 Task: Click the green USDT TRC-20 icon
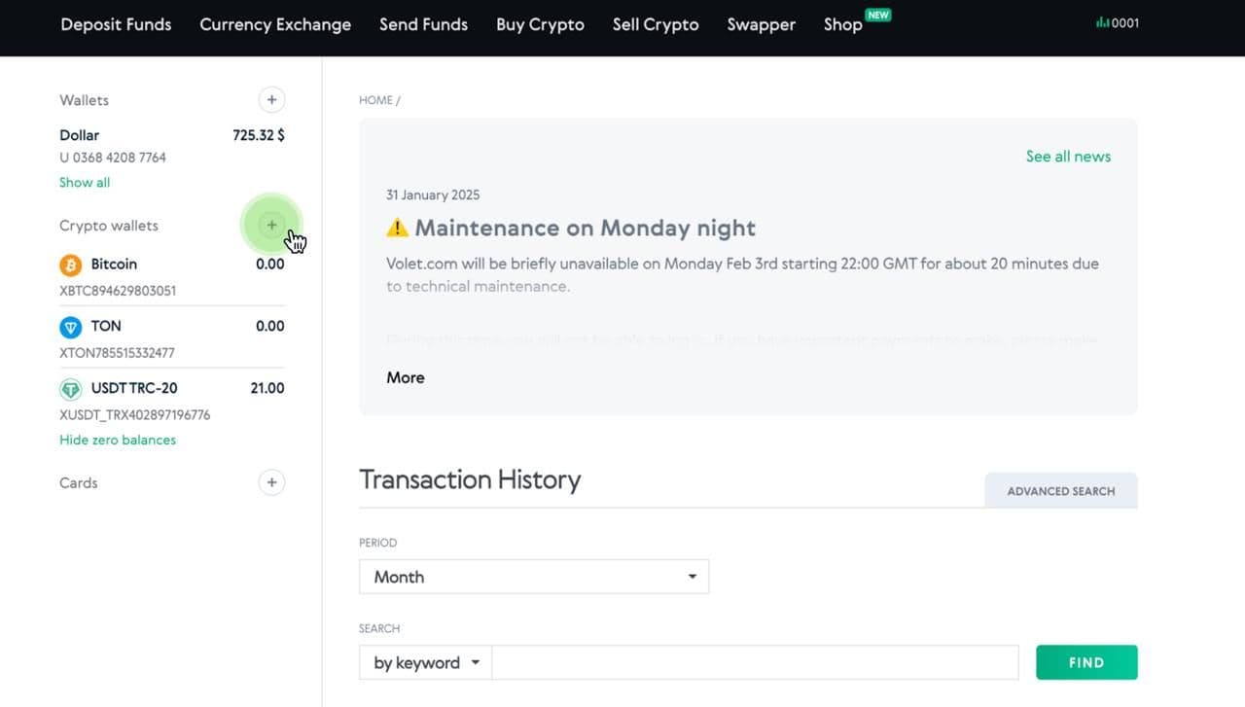(x=71, y=389)
